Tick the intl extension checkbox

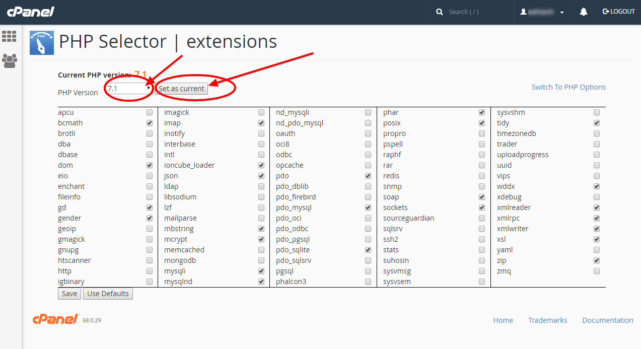point(261,155)
